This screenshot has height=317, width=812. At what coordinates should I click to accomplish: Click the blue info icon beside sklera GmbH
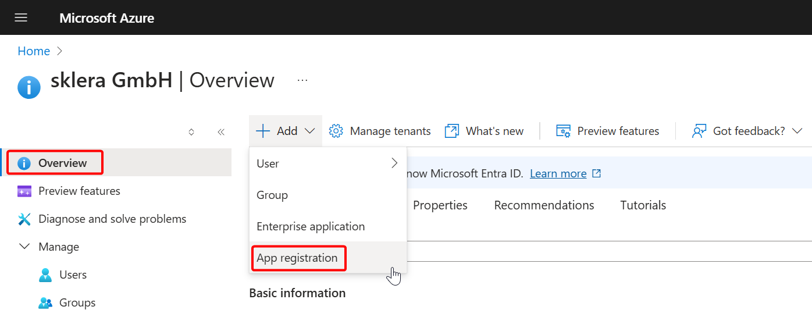29,87
